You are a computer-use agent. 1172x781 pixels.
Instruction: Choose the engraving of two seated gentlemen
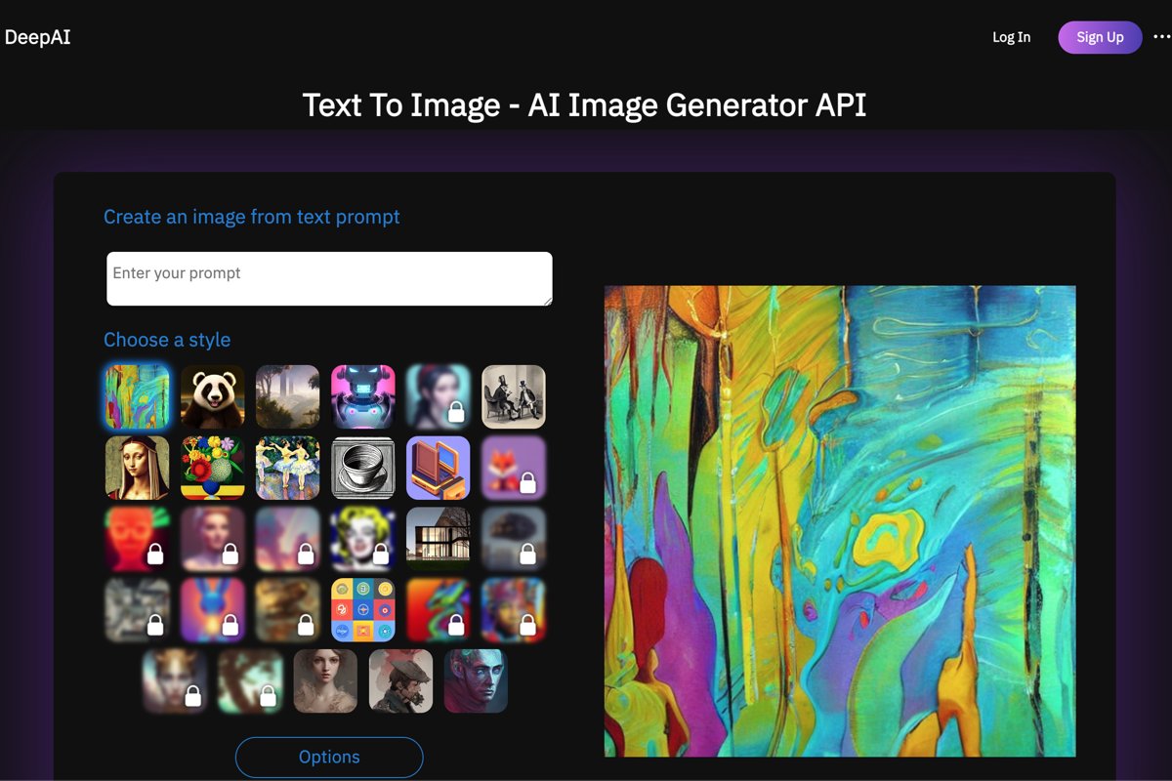point(514,397)
